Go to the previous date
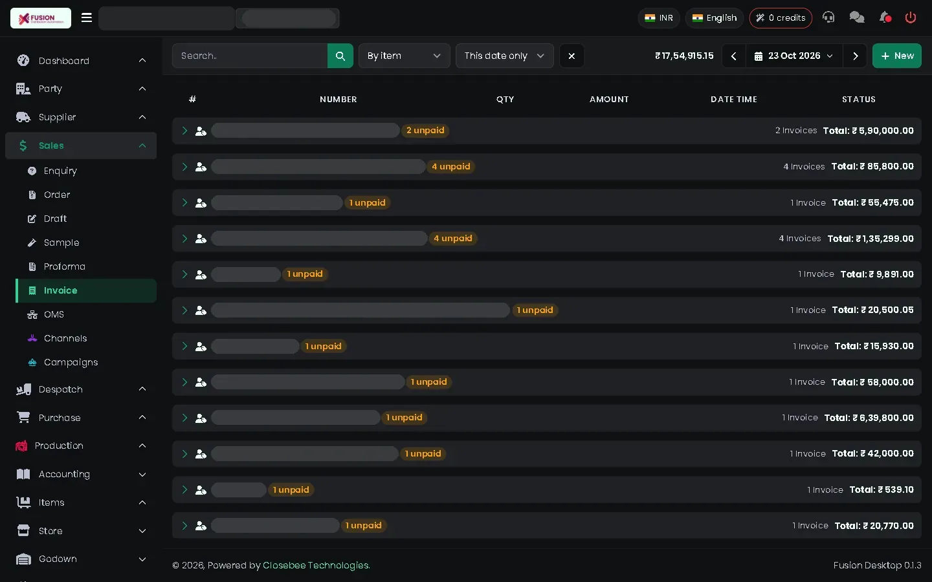 tap(733, 56)
